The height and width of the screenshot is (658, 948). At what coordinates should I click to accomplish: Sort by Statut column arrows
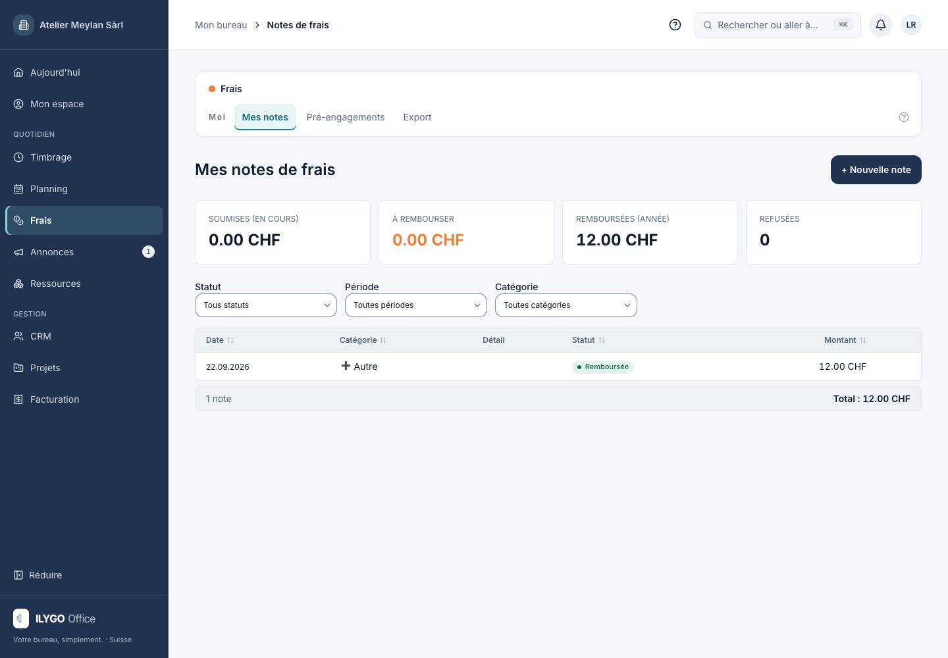pyautogui.click(x=602, y=340)
